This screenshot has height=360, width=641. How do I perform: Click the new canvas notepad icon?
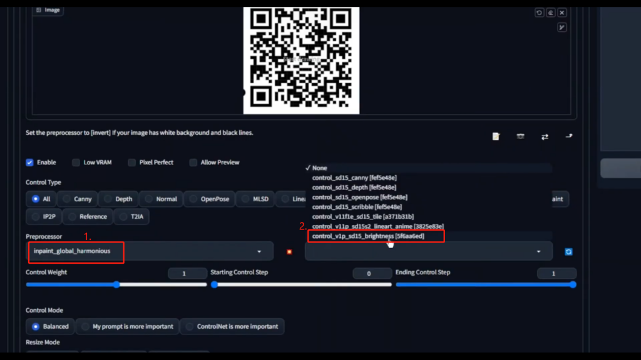[496, 136]
